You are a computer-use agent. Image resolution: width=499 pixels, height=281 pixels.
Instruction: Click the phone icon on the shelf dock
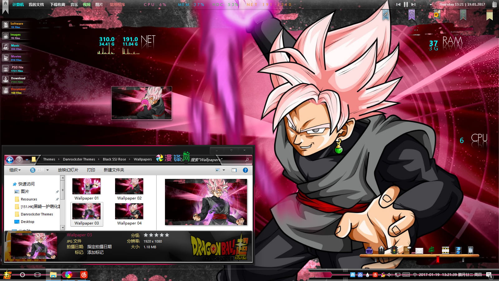pyautogui.click(x=471, y=250)
